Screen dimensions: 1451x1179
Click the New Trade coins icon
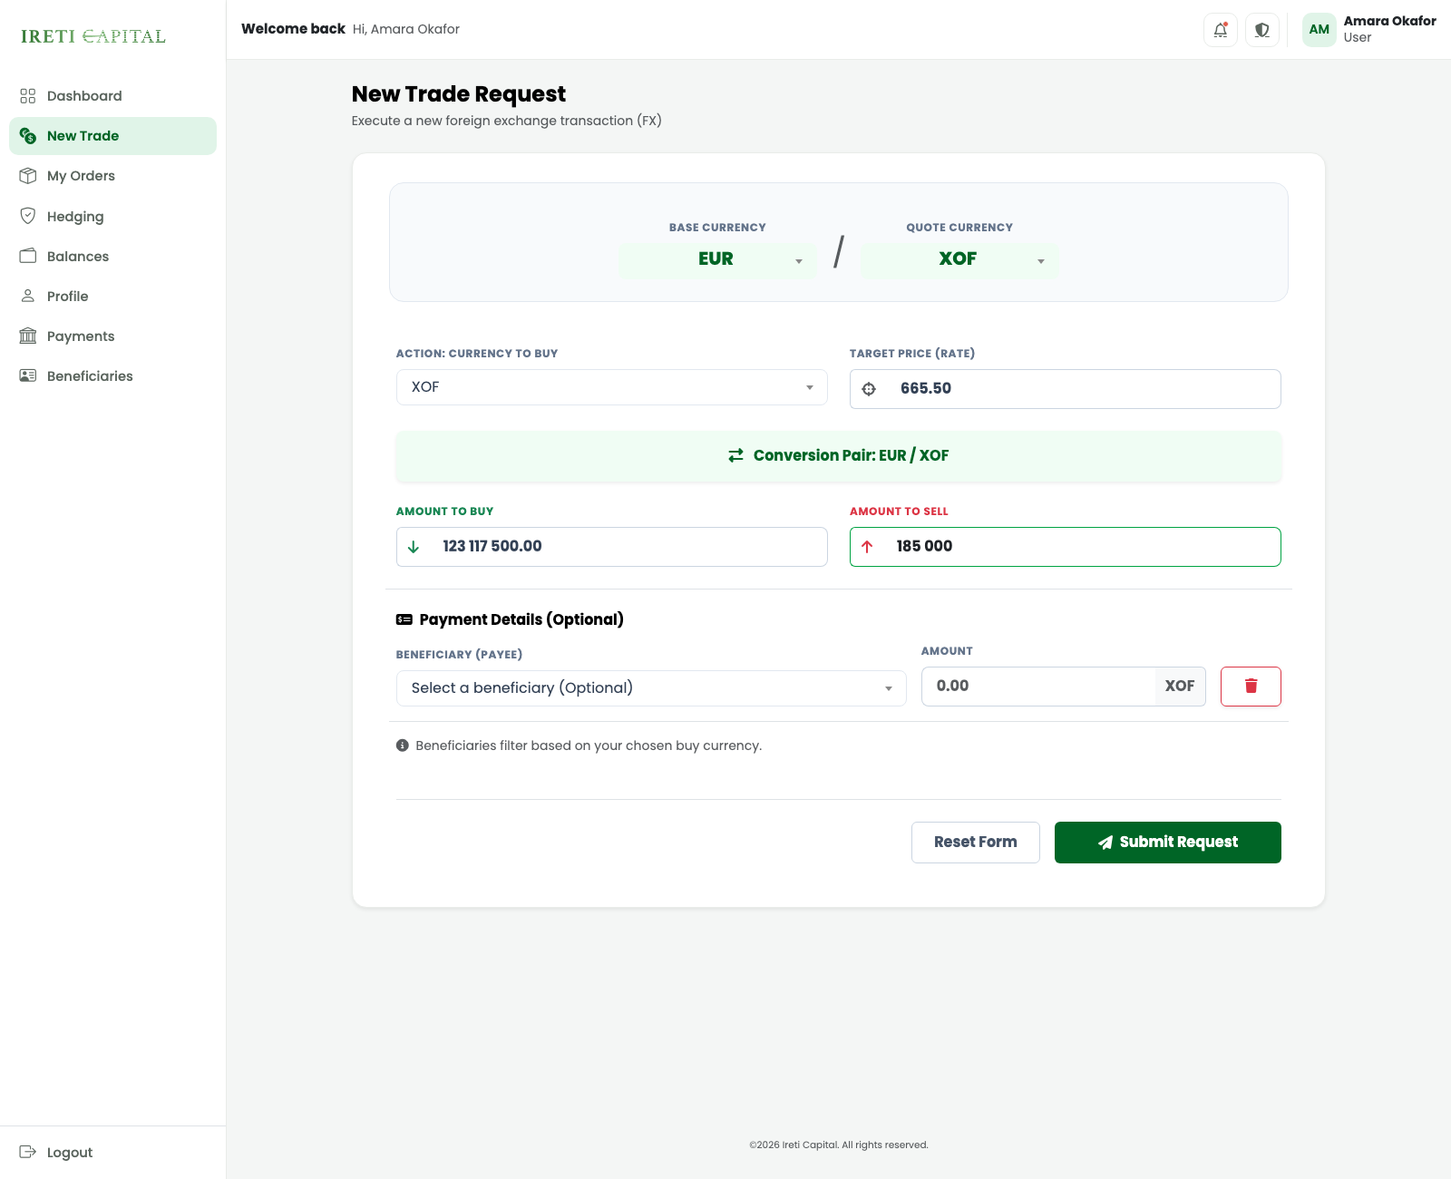pos(28,136)
